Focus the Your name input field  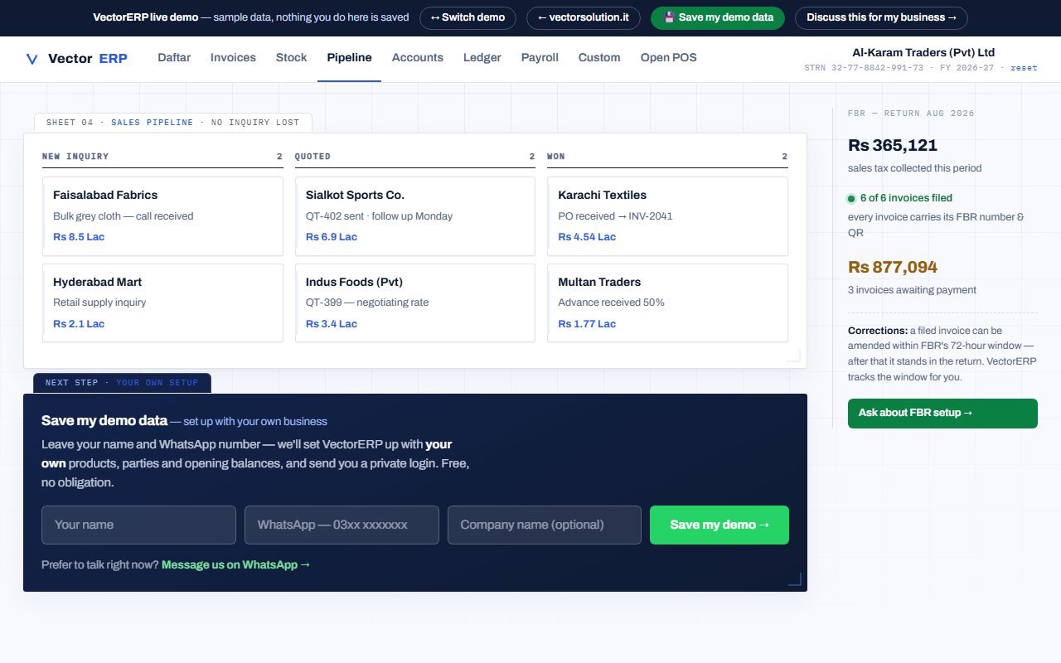pyautogui.click(x=139, y=525)
